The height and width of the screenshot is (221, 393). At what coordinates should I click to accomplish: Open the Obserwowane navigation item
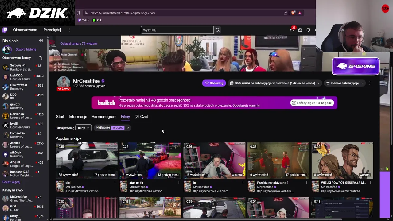25,30
